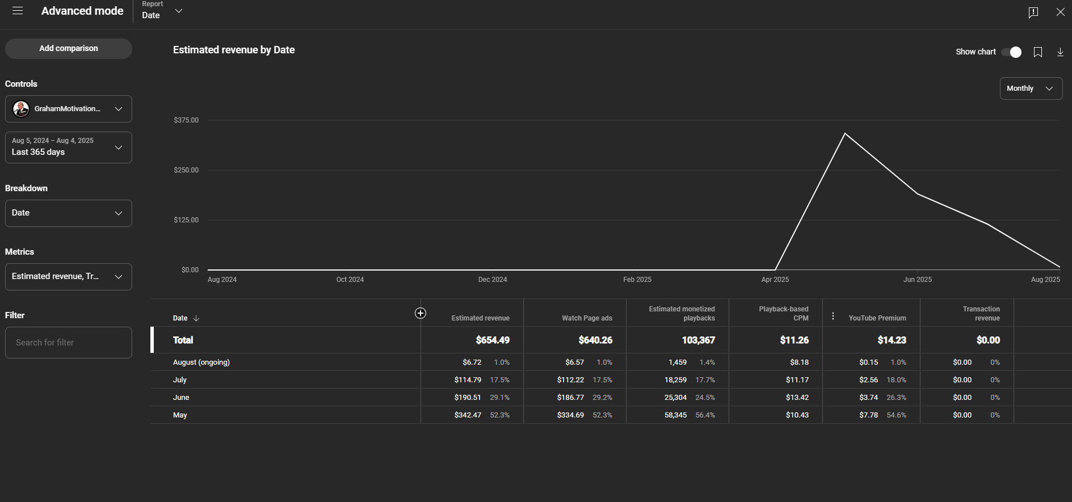Screen dimensions: 1072x502
Task: Open the three-dot menu beside YouTube Premium
Action: click(x=833, y=316)
